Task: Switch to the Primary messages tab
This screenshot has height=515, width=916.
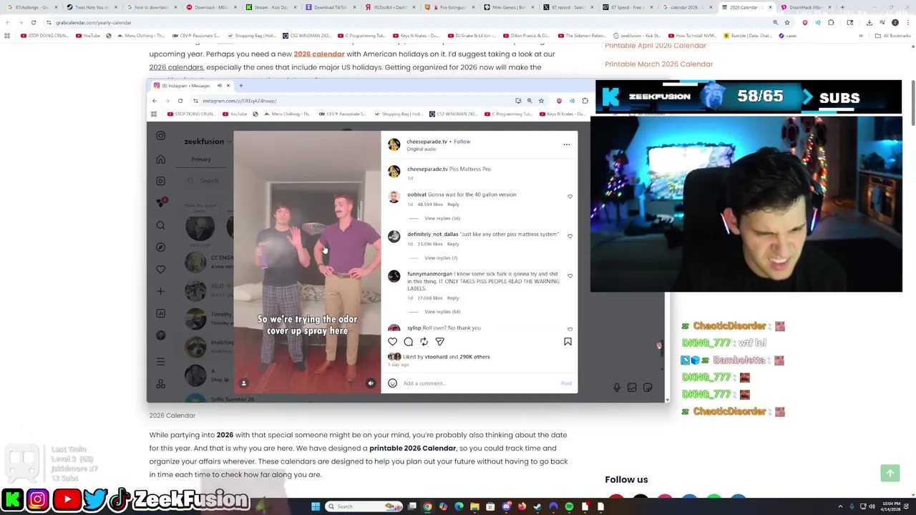Action: click(201, 160)
